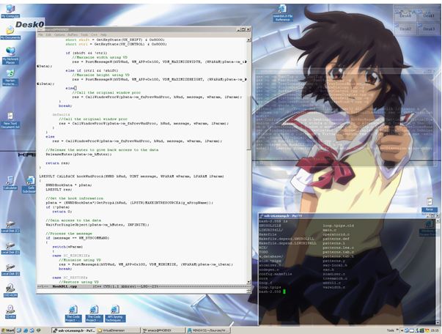
Task: Open the Options menu in emacs
Action: pyautogui.click(x=59, y=34)
